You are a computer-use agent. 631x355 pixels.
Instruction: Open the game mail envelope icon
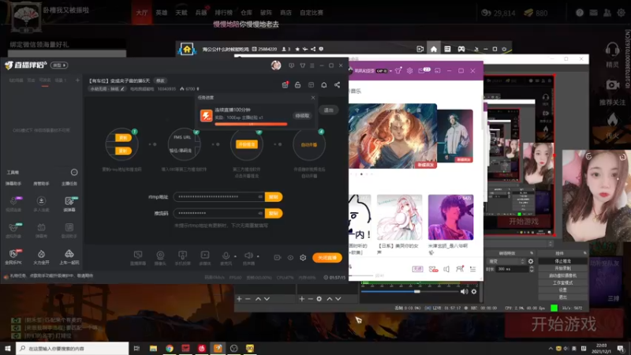click(x=594, y=13)
